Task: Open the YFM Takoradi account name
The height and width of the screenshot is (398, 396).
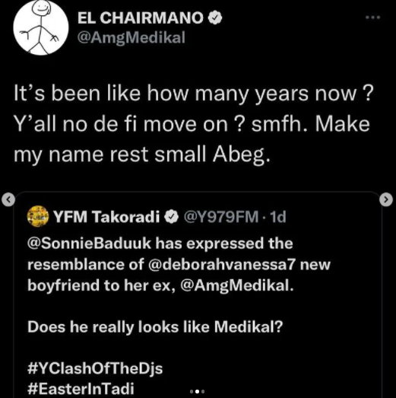Action: pyautogui.click(x=106, y=217)
